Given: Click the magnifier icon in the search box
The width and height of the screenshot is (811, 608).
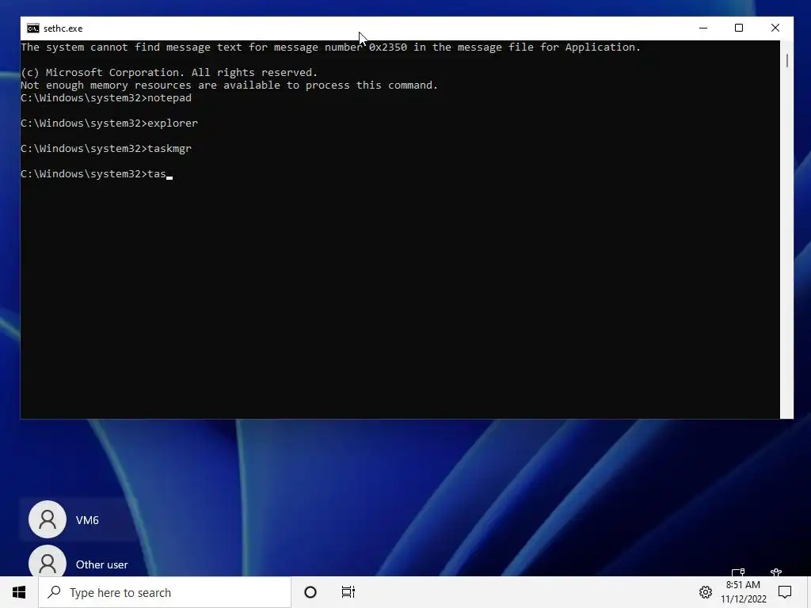Looking at the screenshot, I should pyautogui.click(x=54, y=592).
